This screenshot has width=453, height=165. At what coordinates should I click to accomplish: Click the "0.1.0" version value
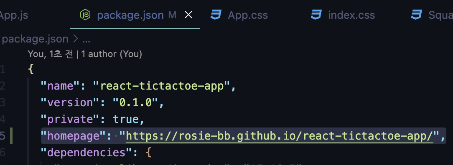click(135, 102)
